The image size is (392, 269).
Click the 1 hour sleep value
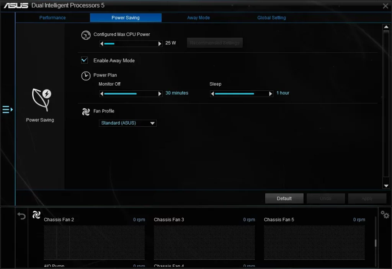pyautogui.click(x=283, y=93)
